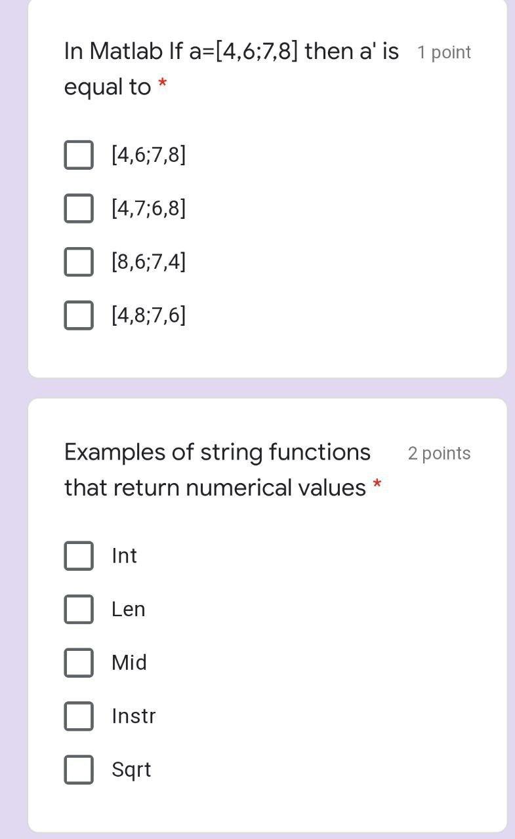Click the Sqrt label text
Viewport: 515px width, 839px height.
(131, 770)
